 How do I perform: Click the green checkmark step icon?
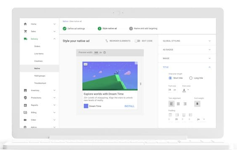pos(64,28)
